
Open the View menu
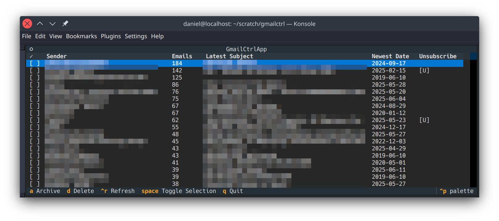tap(56, 36)
